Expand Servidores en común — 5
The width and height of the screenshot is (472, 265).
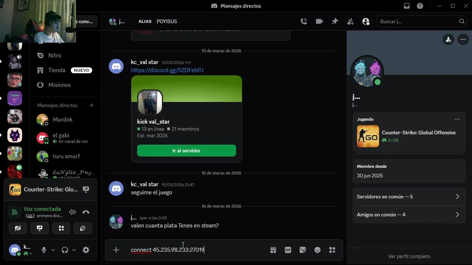[x=409, y=197]
